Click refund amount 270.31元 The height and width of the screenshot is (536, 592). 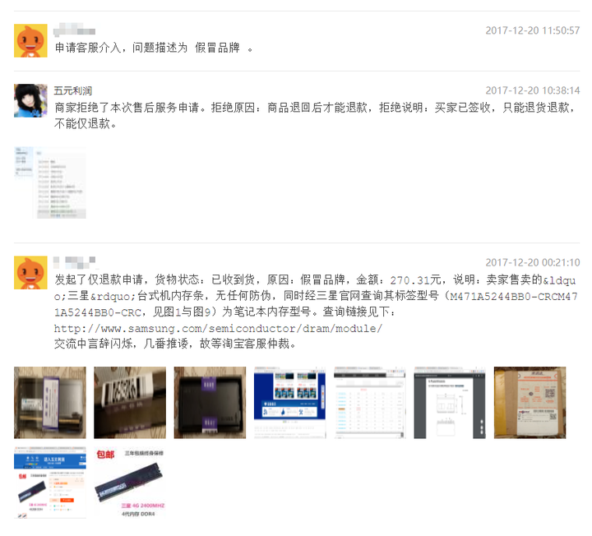[x=415, y=280]
